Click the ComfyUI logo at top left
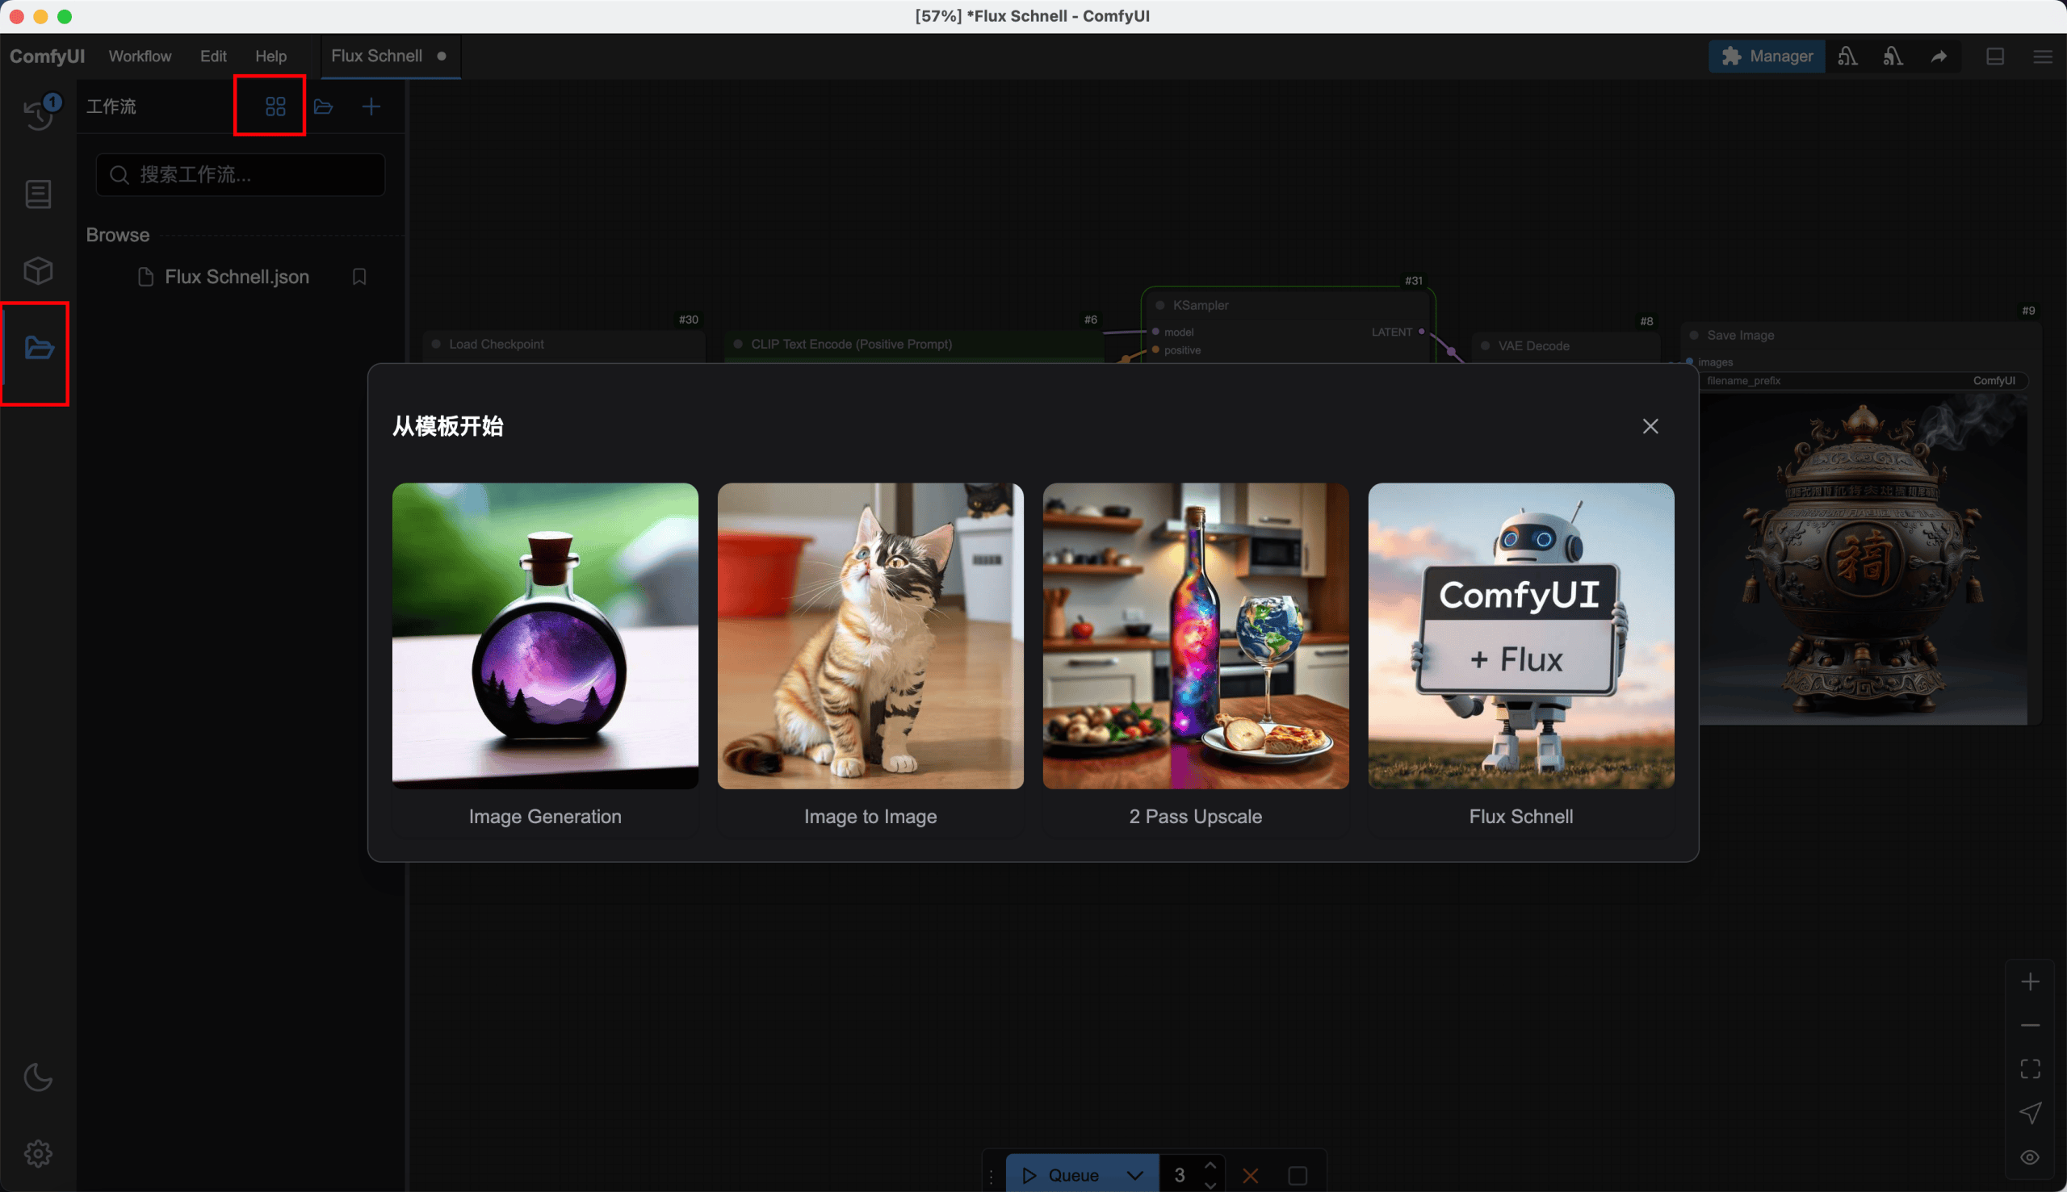Viewport: 2067px width, 1192px height. click(x=48, y=56)
